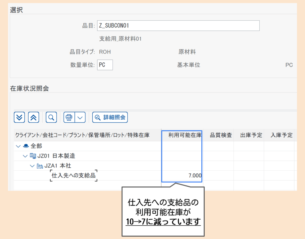Collapse the JZA1 本社 node chevron
Image resolution: width=305 pixels, height=239 pixels.
point(32,166)
